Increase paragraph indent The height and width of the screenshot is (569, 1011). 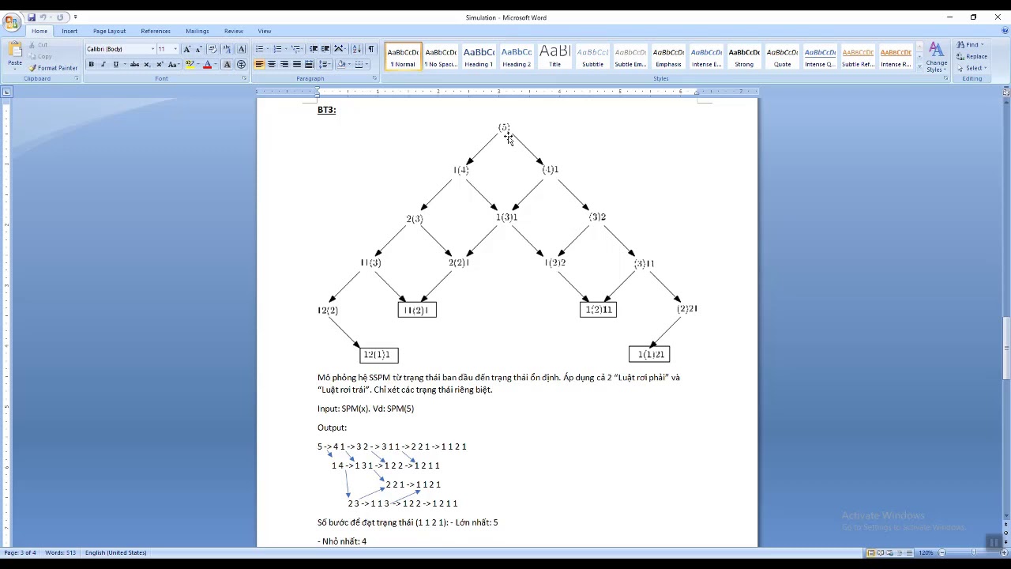[325, 49]
